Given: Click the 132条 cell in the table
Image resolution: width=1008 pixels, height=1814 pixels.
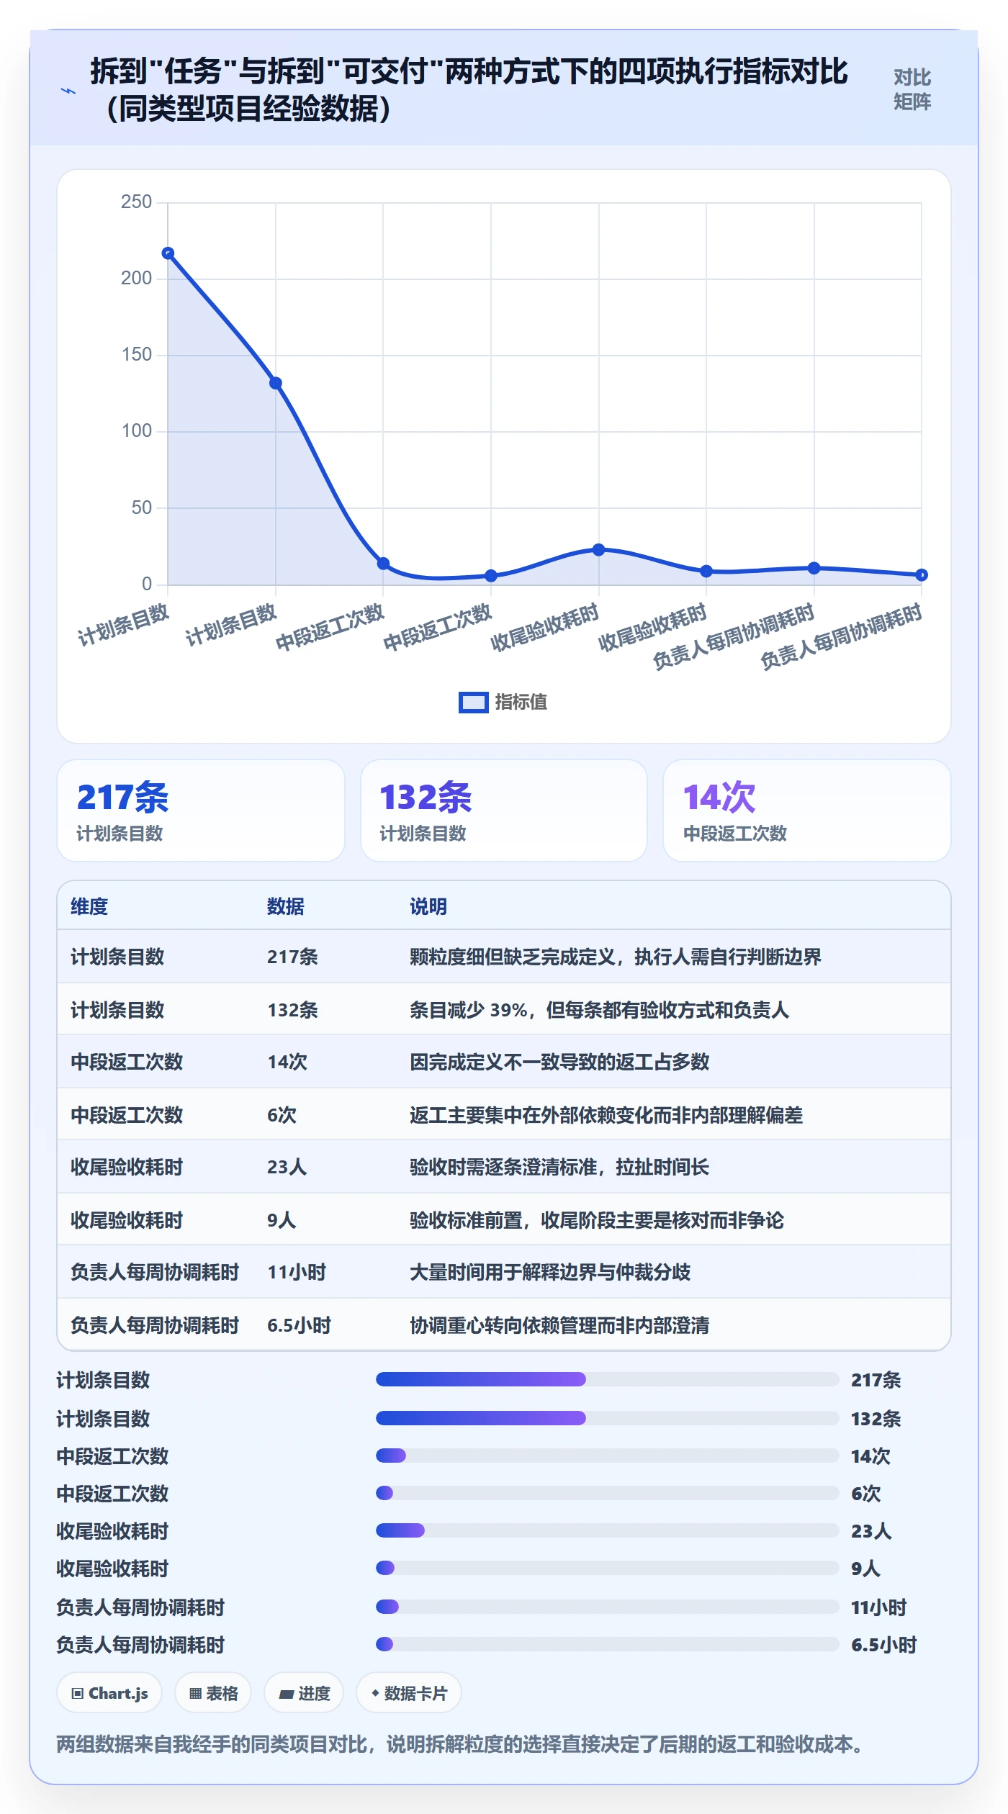Looking at the screenshot, I should [292, 1010].
